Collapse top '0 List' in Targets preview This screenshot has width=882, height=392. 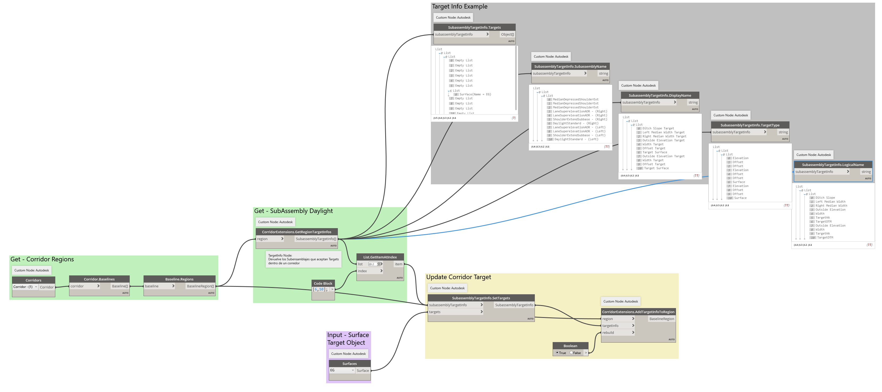(x=440, y=53)
